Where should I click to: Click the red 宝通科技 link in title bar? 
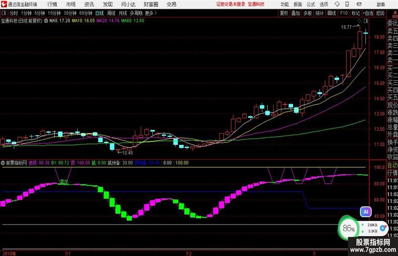tap(256, 4)
